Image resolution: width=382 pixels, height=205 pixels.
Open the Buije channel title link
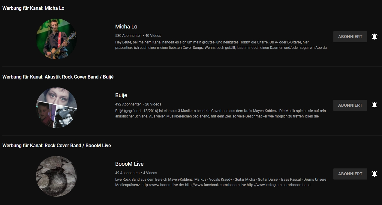point(121,95)
